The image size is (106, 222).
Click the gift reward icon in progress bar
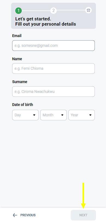(x=89, y=10)
